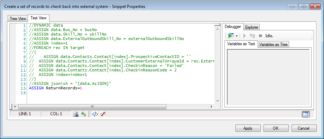
Task: Click the Apply button
Action: point(248,128)
